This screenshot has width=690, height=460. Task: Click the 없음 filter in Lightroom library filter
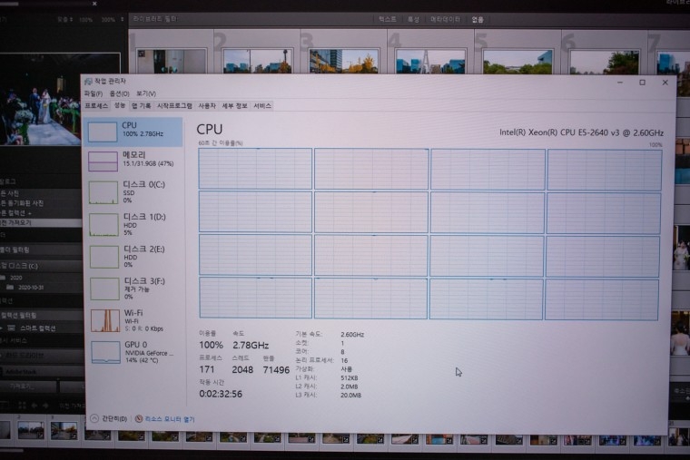pos(478,19)
